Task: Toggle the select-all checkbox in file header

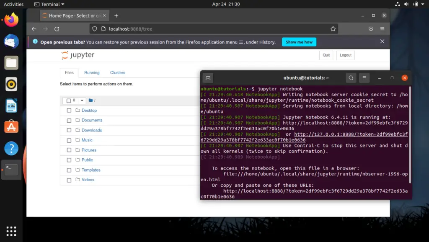Action: point(69,100)
